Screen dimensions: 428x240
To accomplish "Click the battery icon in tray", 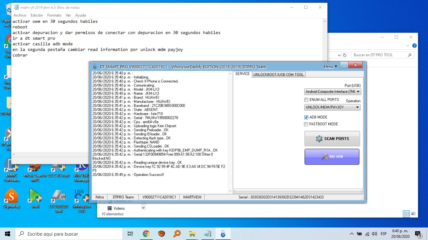I will point(359,234).
